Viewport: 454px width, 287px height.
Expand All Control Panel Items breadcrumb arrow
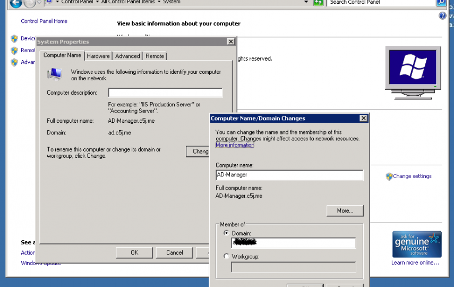click(x=159, y=2)
